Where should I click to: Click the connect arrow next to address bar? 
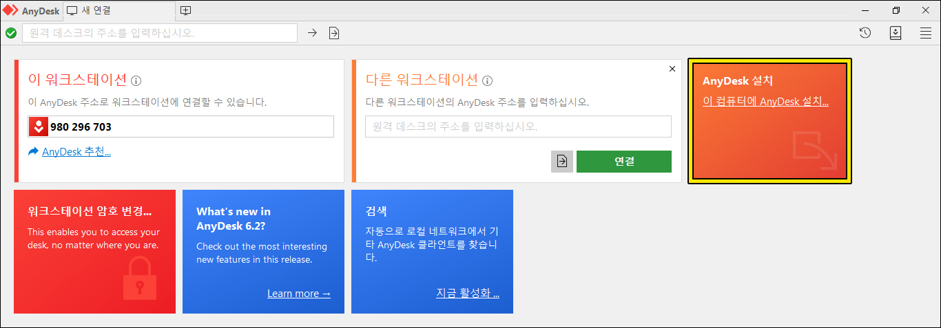(312, 33)
